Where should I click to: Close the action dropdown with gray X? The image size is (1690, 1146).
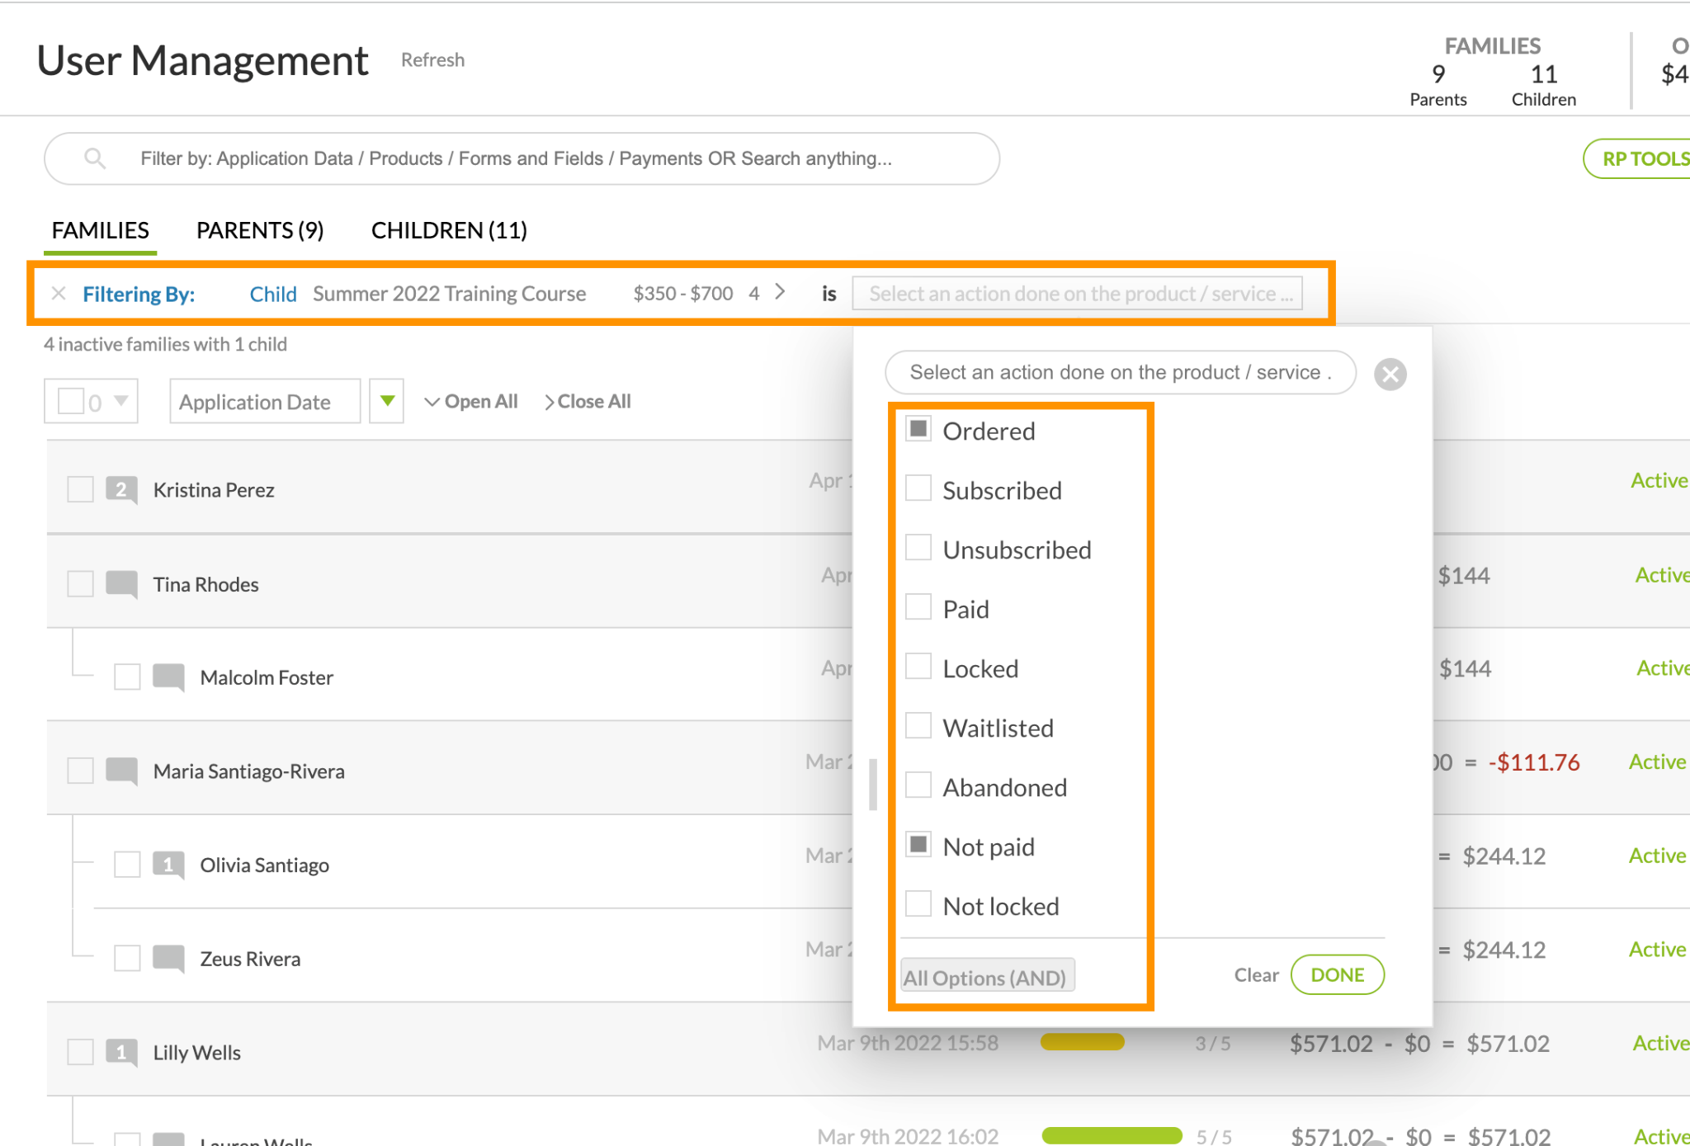pyautogui.click(x=1390, y=375)
